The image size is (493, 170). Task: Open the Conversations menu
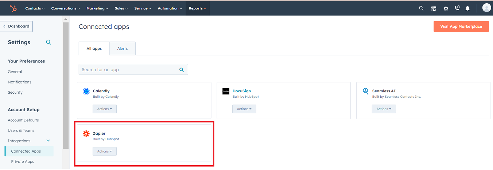click(x=65, y=8)
